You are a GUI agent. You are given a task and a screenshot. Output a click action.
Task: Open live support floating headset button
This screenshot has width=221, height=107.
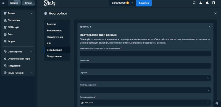click(217, 103)
